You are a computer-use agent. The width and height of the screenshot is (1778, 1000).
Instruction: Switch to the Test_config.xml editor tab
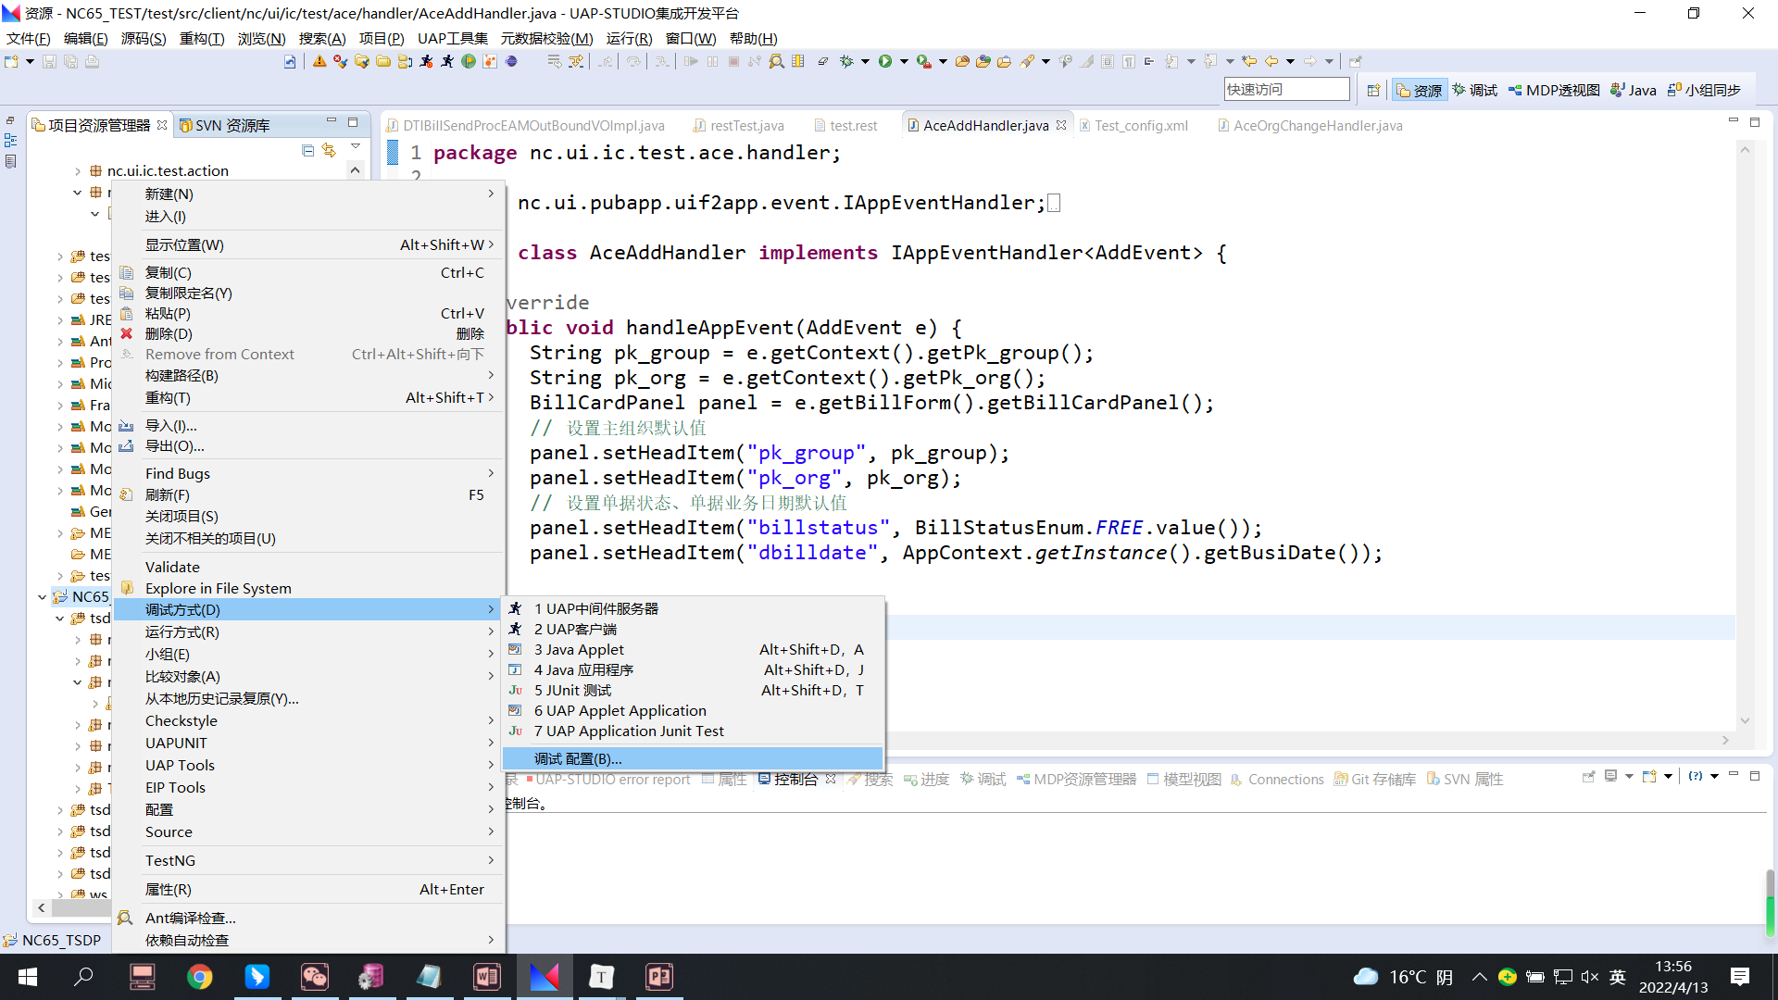tap(1140, 125)
